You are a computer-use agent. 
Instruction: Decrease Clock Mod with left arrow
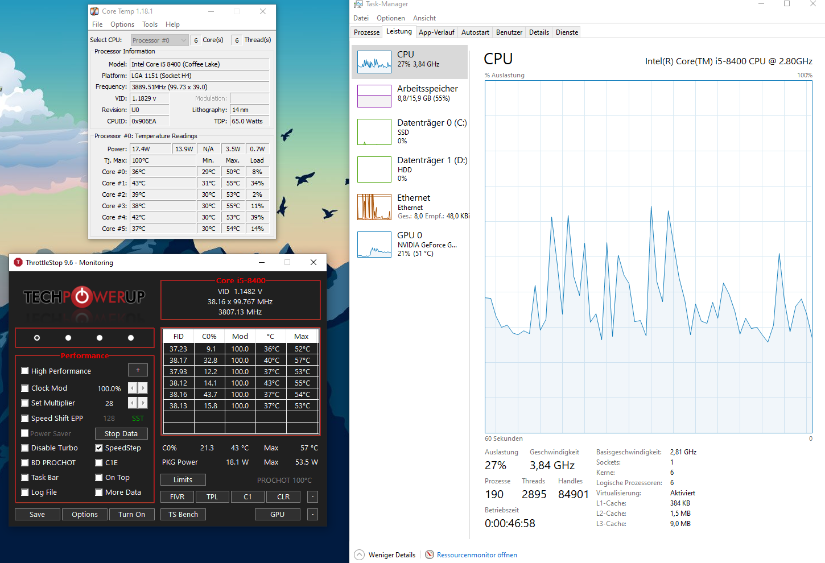tap(132, 388)
